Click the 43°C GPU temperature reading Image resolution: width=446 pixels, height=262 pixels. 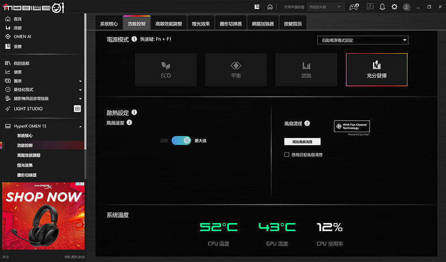tap(277, 227)
